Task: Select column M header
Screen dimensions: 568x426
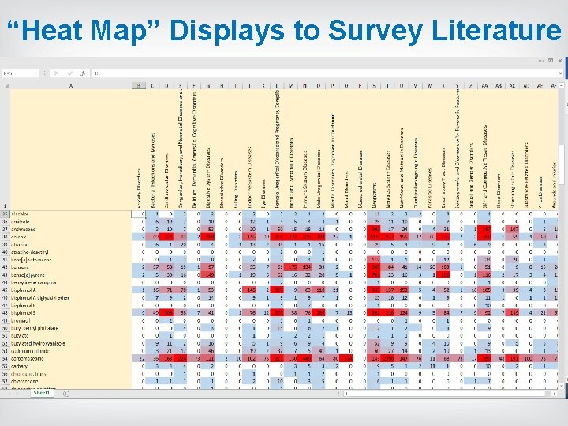Action: (291, 86)
